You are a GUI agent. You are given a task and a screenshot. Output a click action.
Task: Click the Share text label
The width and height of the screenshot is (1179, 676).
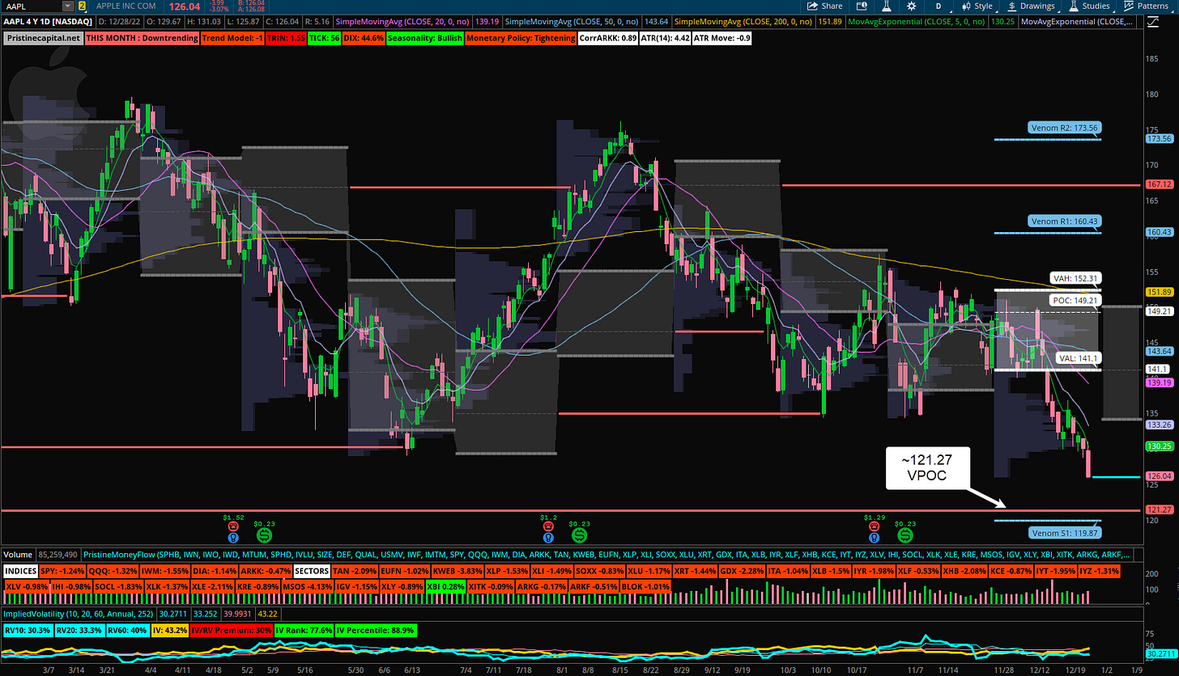[x=832, y=6]
